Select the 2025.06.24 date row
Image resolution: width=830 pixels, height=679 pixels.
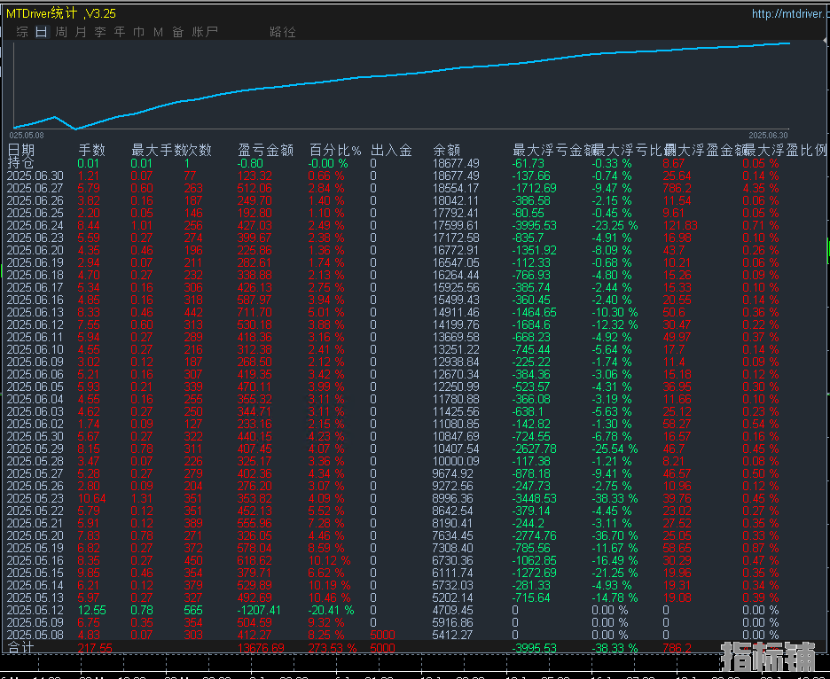[35, 225]
